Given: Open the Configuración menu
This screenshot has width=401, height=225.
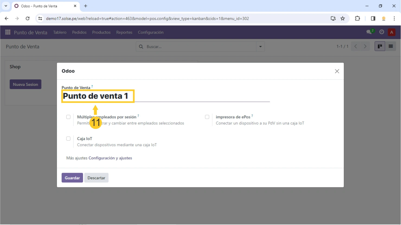Looking at the screenshot, I should coord(150,32).
